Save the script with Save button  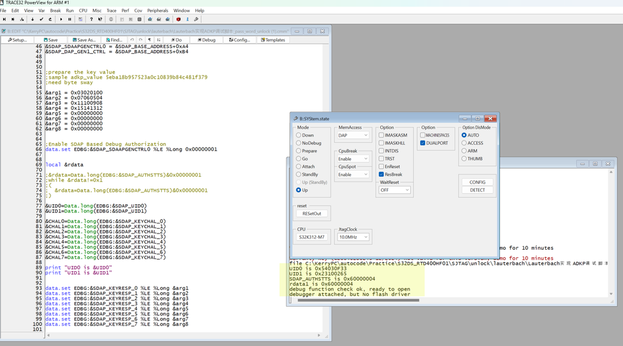(x=50, y=40)
